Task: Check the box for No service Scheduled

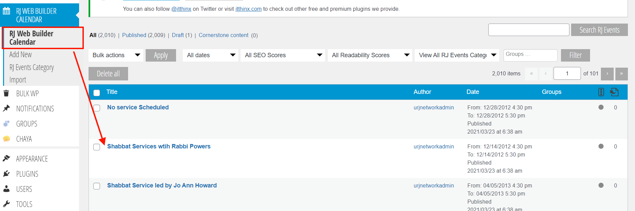Action: (x=97, y=108)
